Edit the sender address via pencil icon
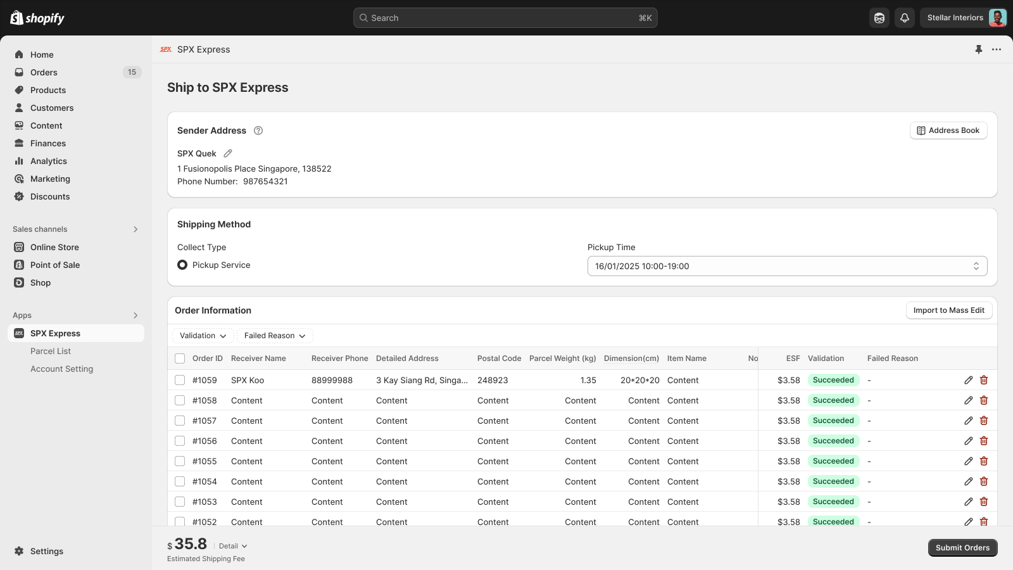This screenshot has height=570, width=1013. point(227,153)
